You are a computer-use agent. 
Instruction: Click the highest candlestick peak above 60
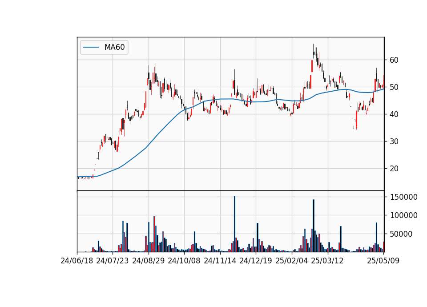click(314, 51)
